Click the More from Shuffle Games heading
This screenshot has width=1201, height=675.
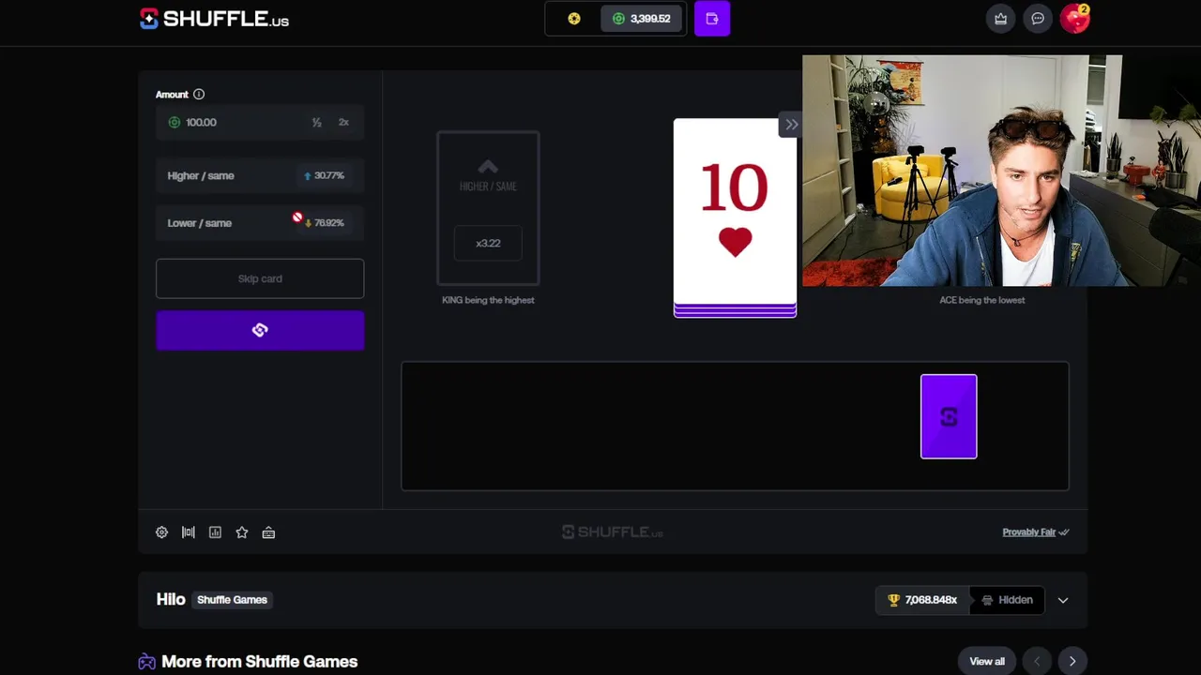pyautogui.click(x=259, y=662)
